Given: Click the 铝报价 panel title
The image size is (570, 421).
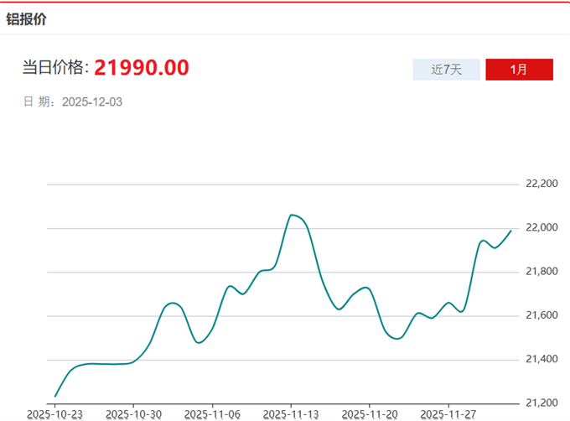Looking at the screenshot, I should coord(27,19).
